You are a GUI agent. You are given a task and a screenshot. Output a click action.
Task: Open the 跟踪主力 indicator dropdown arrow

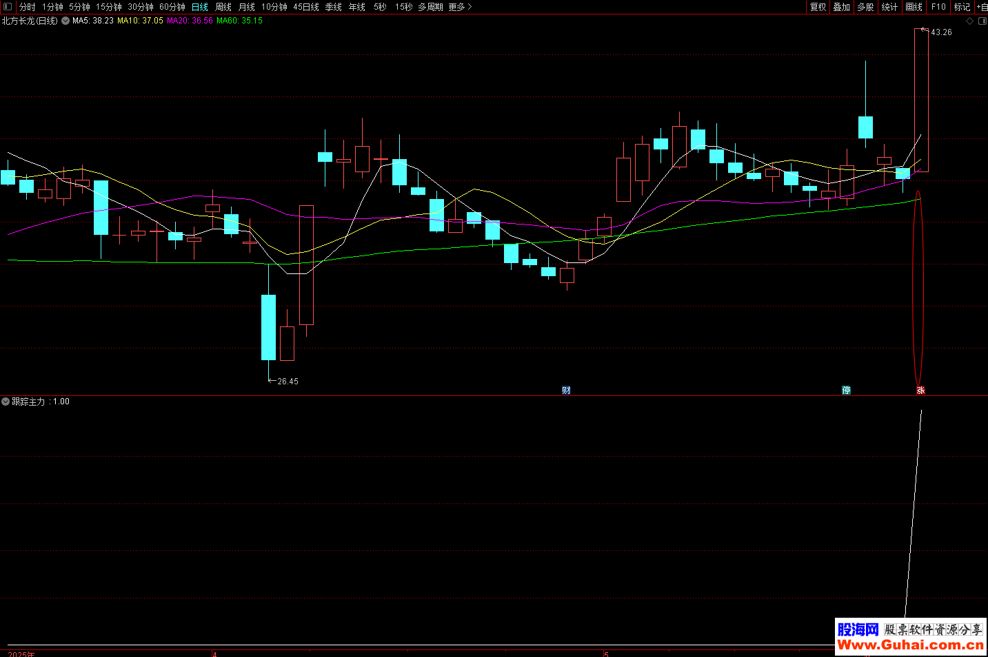pyautogui.click(x=6, y=401)
